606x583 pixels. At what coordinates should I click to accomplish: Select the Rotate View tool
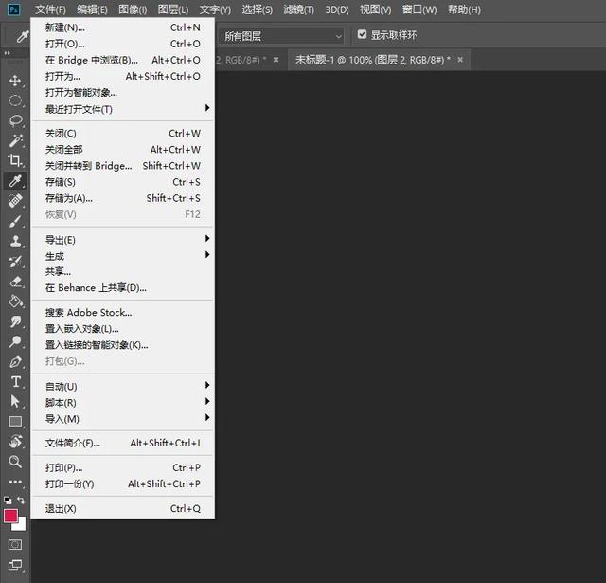pyautogui.click(x=15, y=442)
